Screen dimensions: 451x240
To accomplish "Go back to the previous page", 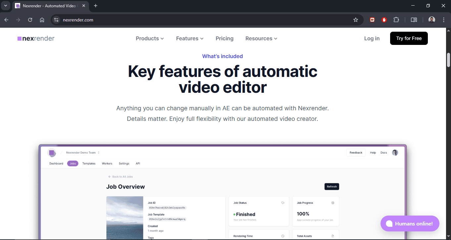I will 6,20.
